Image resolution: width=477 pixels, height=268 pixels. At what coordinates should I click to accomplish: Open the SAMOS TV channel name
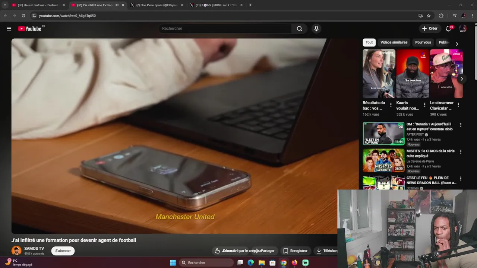34,249
